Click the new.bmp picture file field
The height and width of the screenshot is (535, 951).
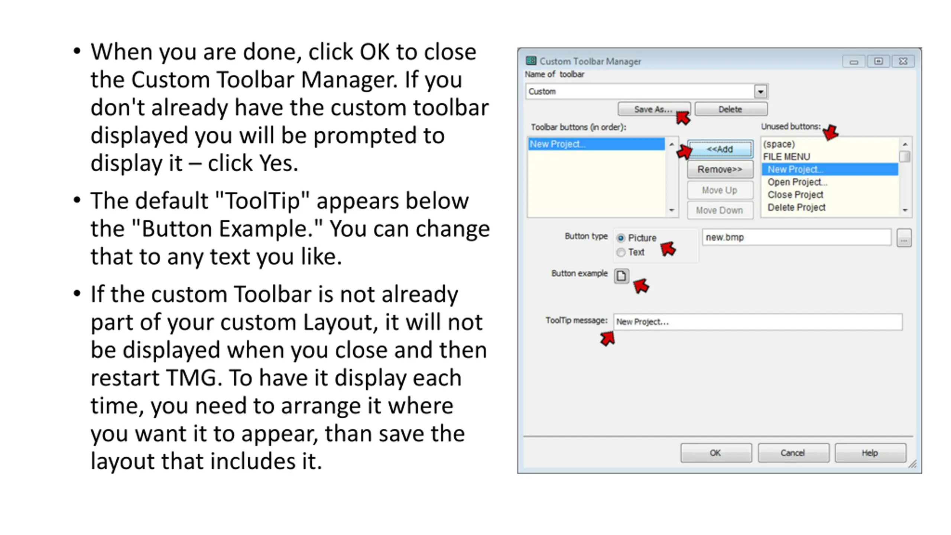click(796, 237)
